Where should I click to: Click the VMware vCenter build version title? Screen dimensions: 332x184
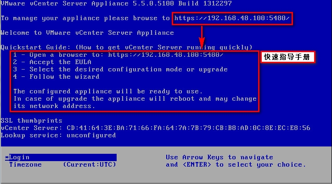pos(116,4)
